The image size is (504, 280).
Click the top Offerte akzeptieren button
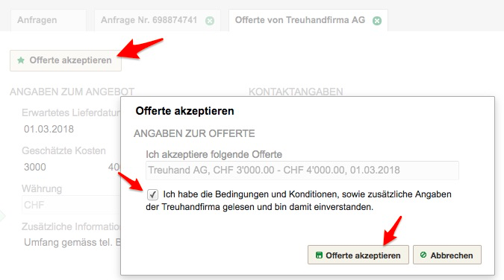point(66,60)
